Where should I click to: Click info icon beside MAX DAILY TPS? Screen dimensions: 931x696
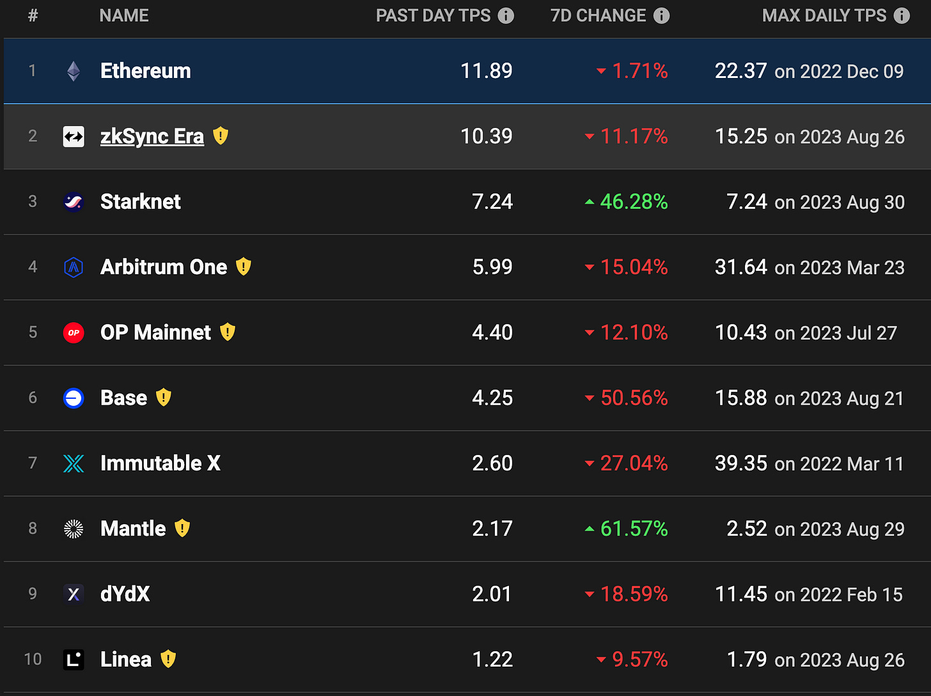tap(902, 16)
